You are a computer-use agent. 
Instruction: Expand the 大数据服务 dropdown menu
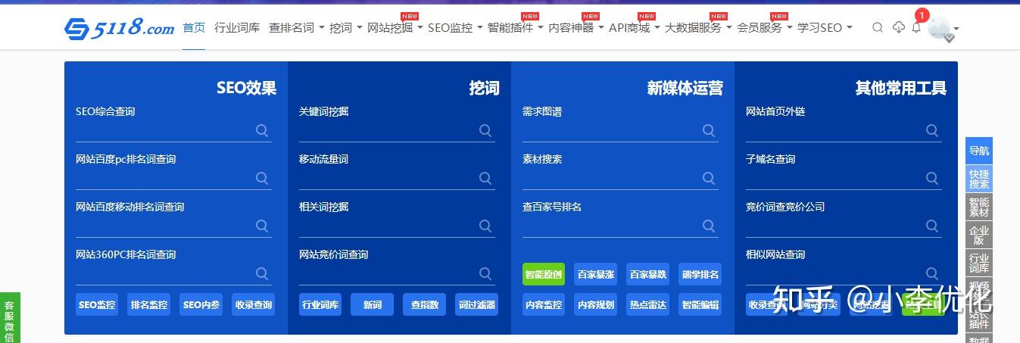(x=698, y=27)
